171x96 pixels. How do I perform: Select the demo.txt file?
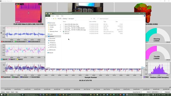[67, 34]
